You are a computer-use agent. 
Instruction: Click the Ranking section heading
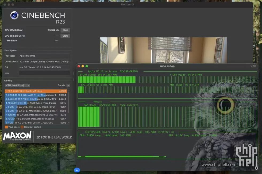click(x=8, y=80)
